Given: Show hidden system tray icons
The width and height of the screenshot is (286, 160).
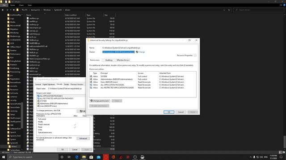Looking at the screenshot, I should (x=250, y=157).
